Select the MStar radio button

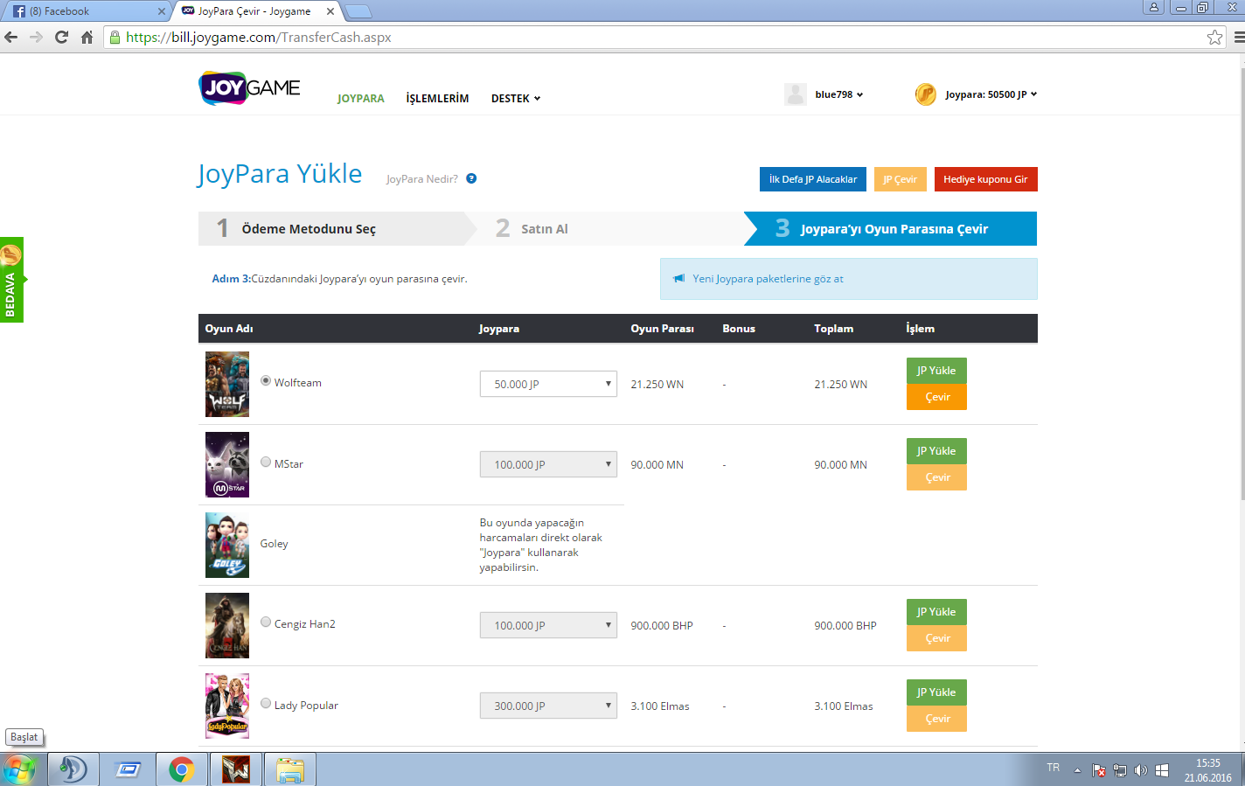266,463
